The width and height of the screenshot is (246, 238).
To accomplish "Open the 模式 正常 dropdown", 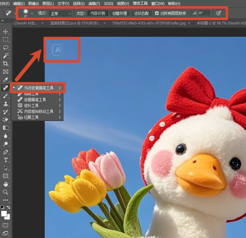I will point(60,14).
